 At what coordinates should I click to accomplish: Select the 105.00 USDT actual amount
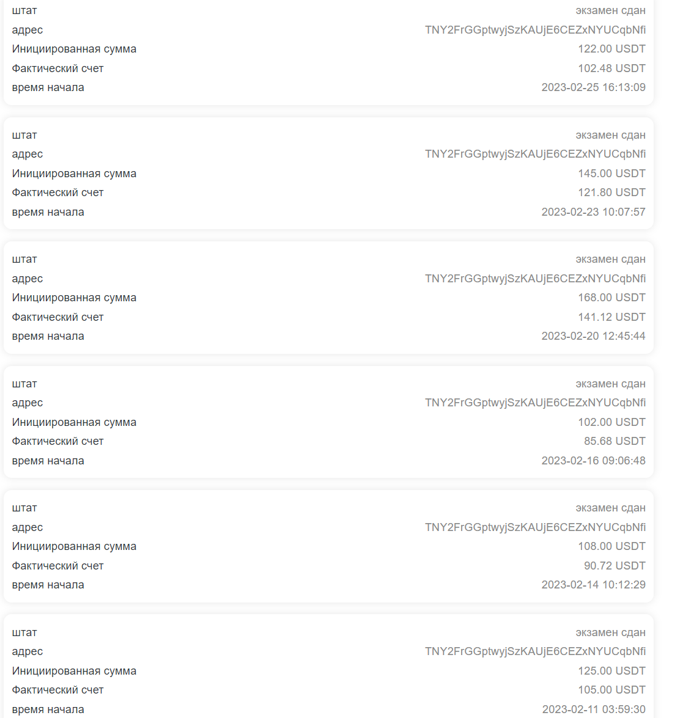611,690
